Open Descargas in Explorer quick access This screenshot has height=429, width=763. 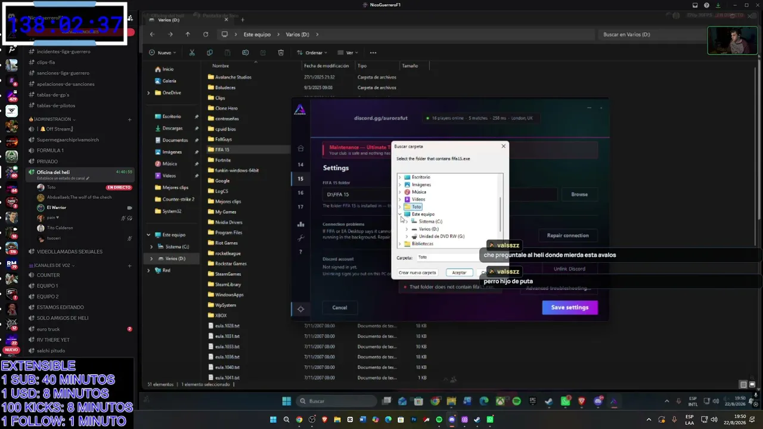(x=172, y=128)
